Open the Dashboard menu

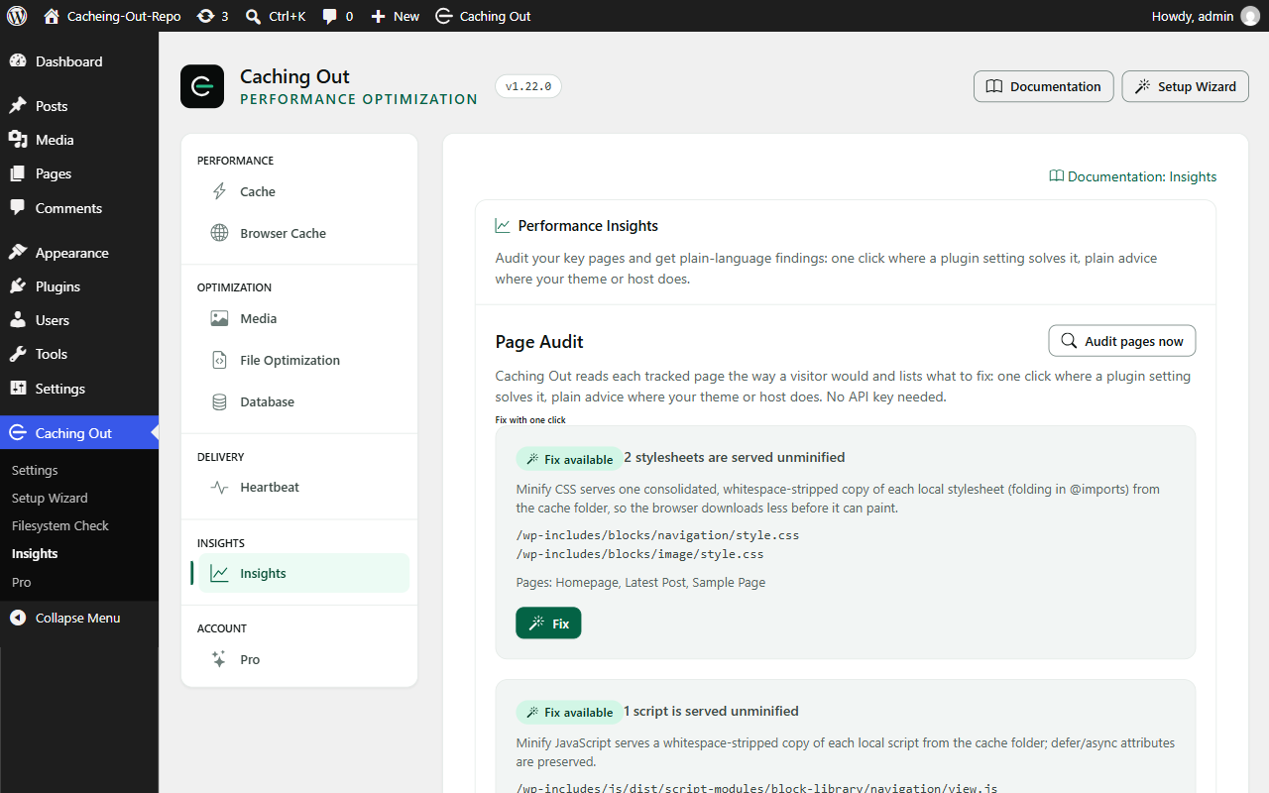pyautogui.click(x=79, y=61)
